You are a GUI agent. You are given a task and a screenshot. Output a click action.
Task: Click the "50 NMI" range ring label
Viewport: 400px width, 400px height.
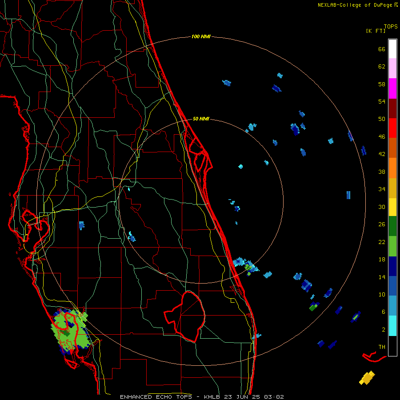[201, 119]
